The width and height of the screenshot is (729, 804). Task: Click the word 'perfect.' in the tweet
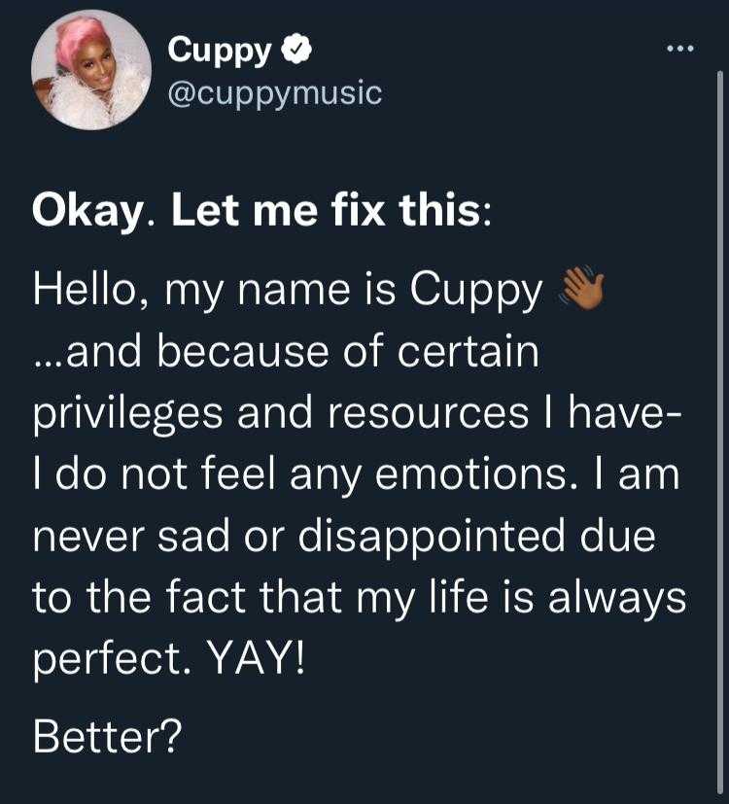[x=115, y=660]
